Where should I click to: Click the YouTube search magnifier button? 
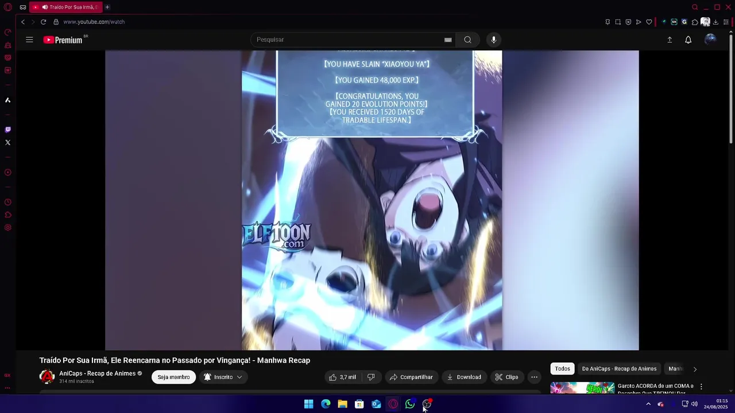point(467,40)
